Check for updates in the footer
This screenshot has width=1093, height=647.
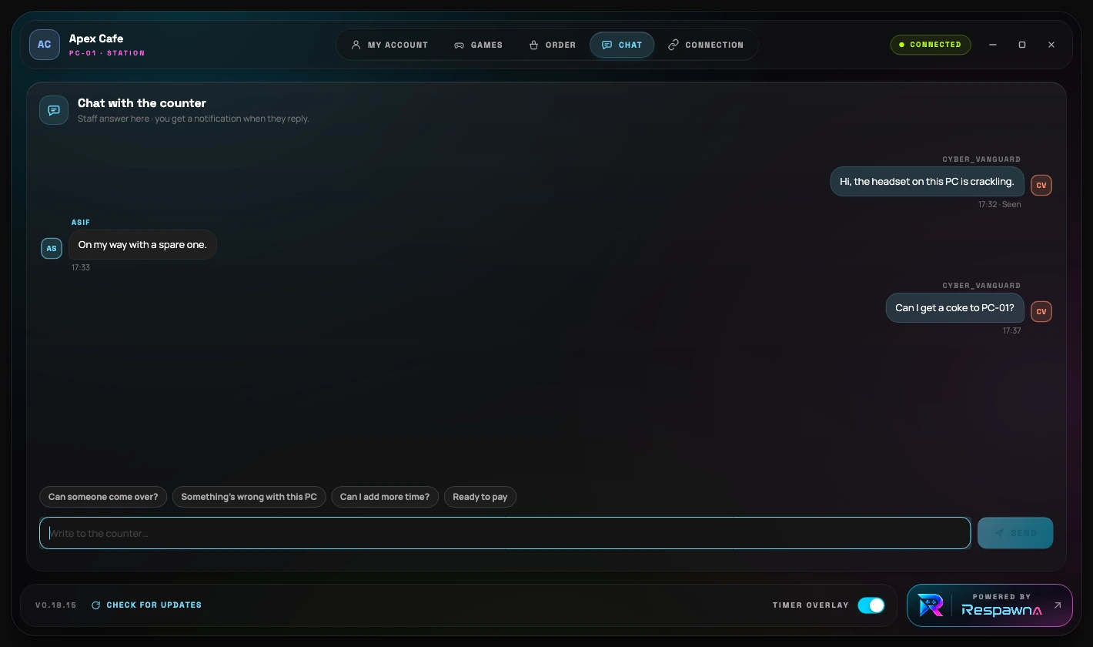[x=146, y=605]
